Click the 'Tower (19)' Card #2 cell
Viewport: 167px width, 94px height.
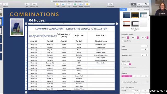[50, 89]
